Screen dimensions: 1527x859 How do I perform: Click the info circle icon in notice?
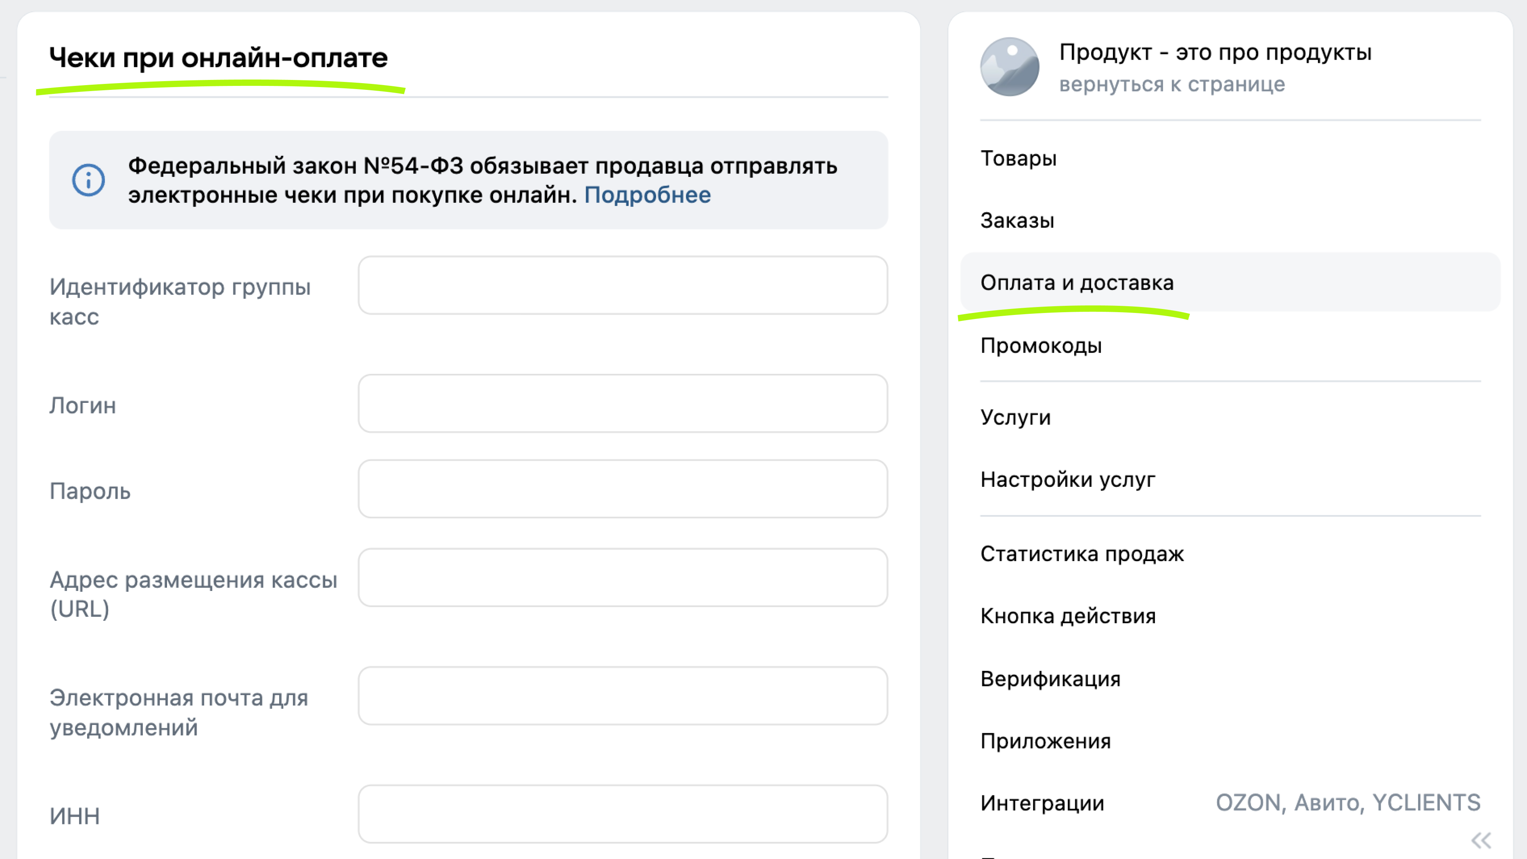tap(88, 180)
